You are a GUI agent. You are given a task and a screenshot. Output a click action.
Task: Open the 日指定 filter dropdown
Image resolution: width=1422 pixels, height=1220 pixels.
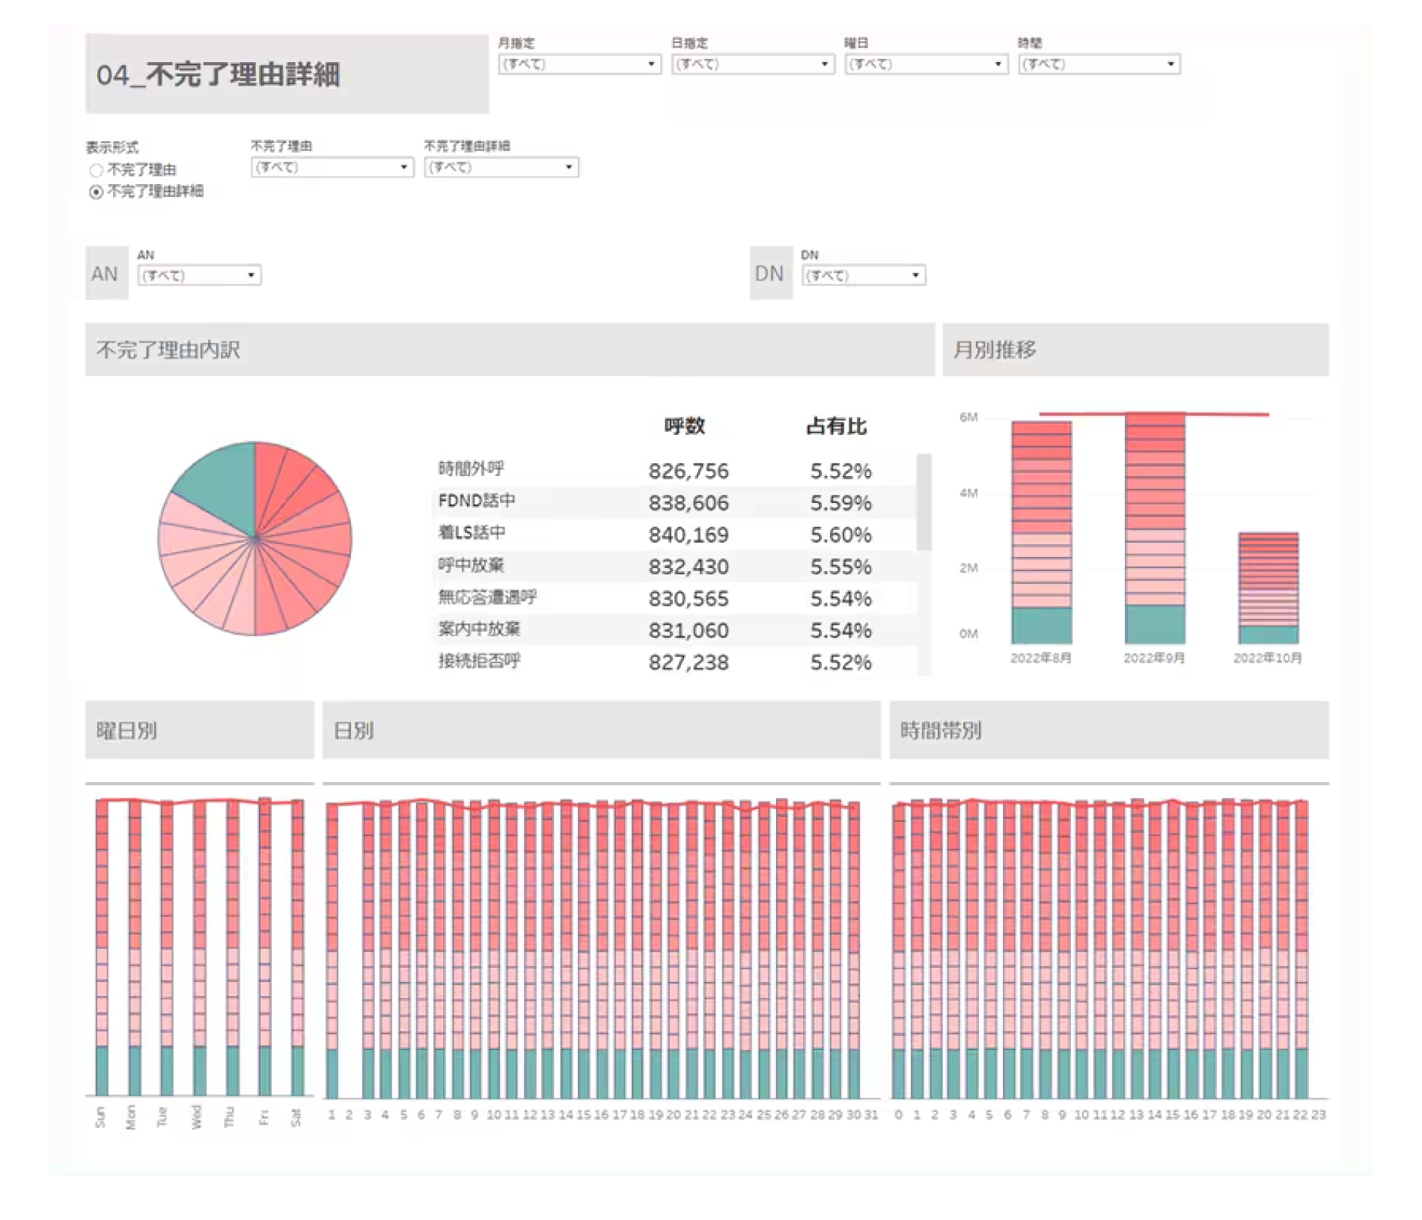[752, 64]
